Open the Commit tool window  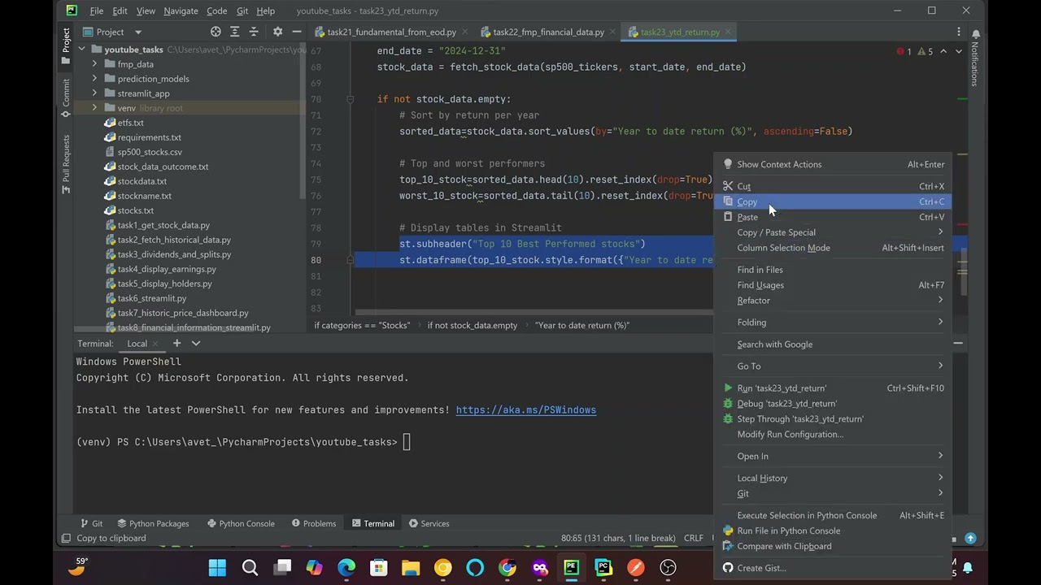coord(66,98)
